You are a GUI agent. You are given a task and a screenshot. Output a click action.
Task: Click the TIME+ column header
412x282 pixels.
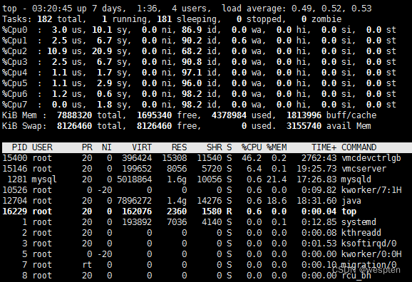click(324, 147)
